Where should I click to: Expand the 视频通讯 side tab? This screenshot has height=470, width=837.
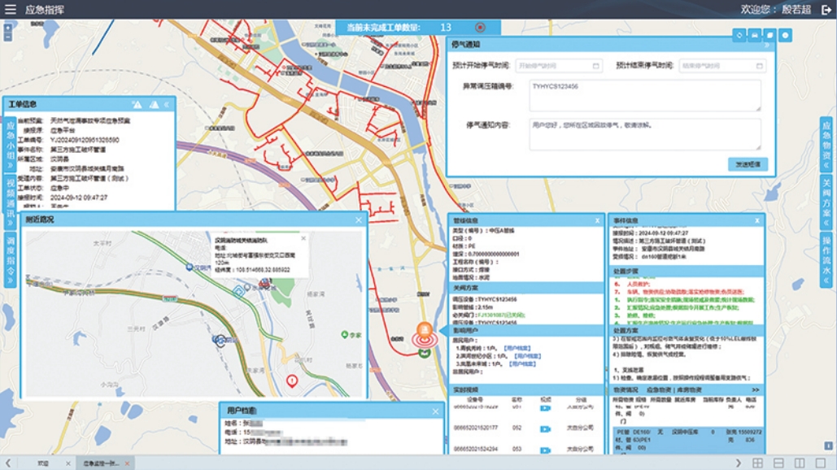point(10,202)
